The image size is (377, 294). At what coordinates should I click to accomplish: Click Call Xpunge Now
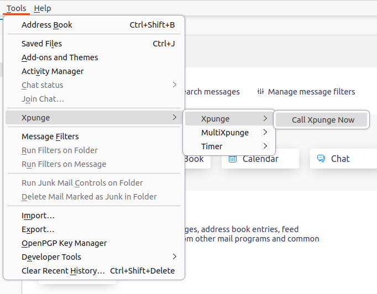pos(322,120)
